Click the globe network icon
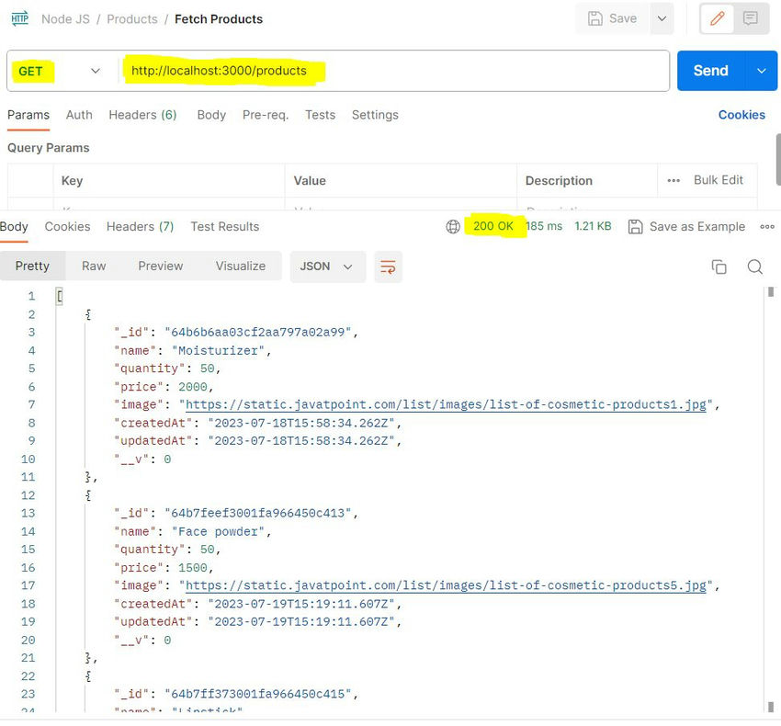 click(x=452, y=227)
